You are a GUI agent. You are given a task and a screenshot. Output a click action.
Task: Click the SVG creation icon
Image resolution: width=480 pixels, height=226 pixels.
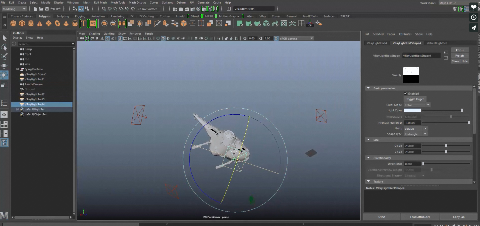(x=93, y=23)
